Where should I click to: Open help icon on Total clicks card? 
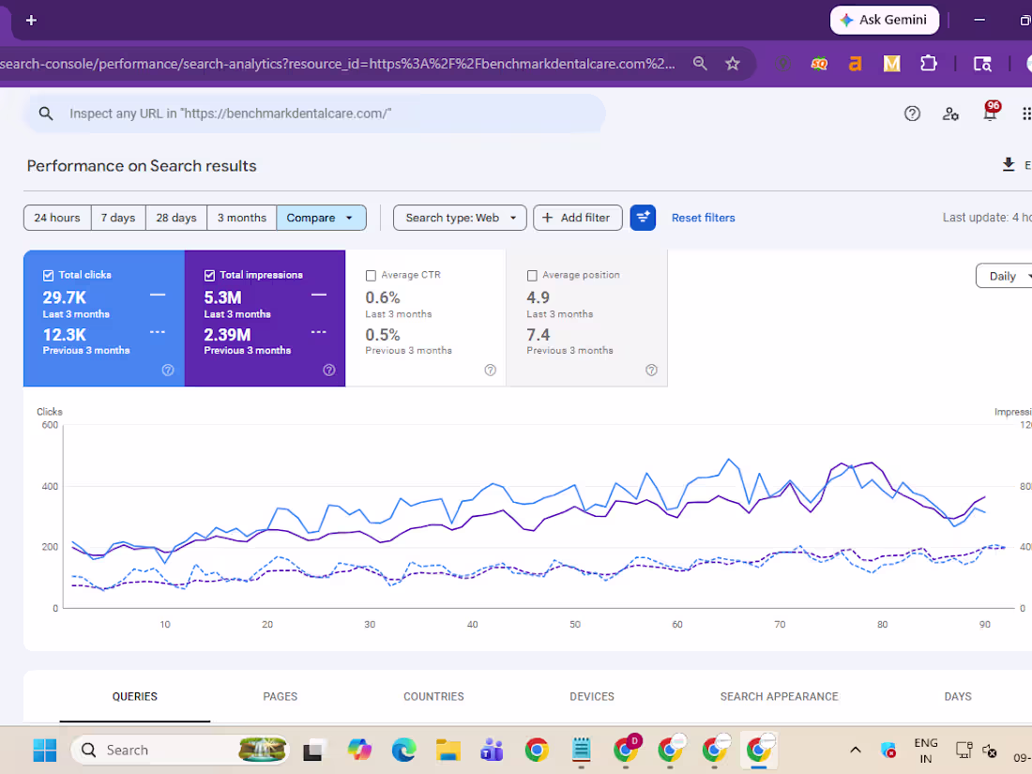(168, 370)
